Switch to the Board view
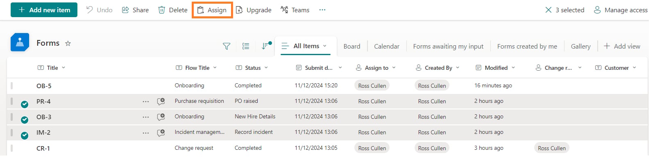Screen dimensions: 655x160 click(x=352, y=47)
